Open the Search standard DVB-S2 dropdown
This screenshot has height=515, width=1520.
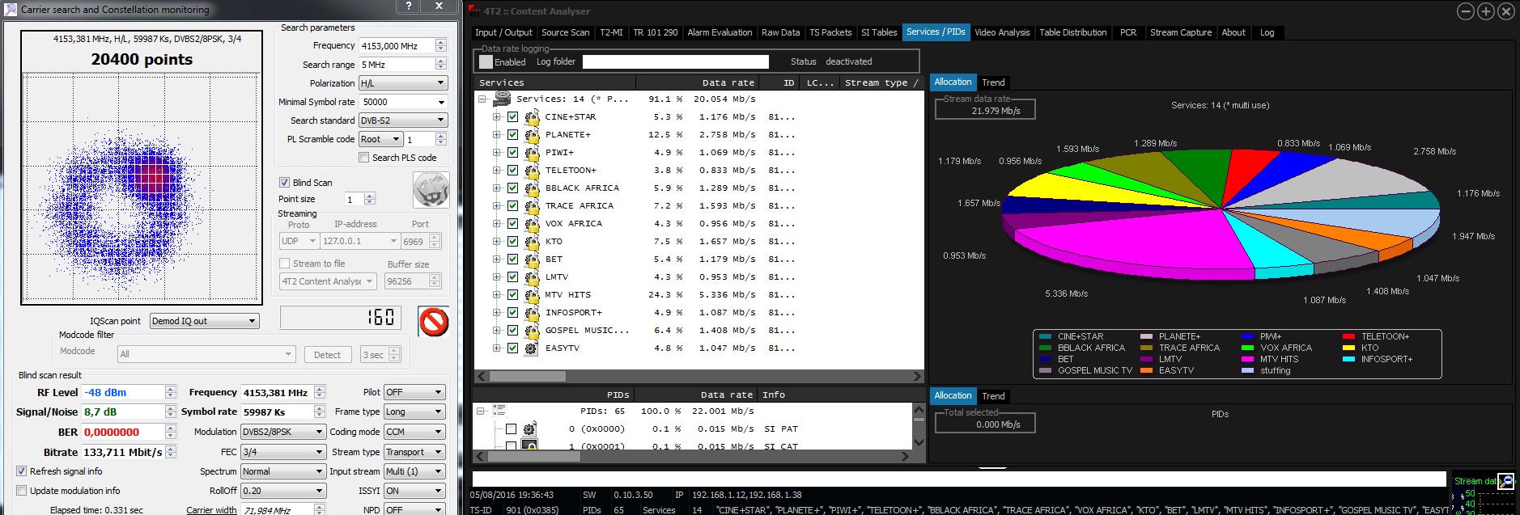403,120
